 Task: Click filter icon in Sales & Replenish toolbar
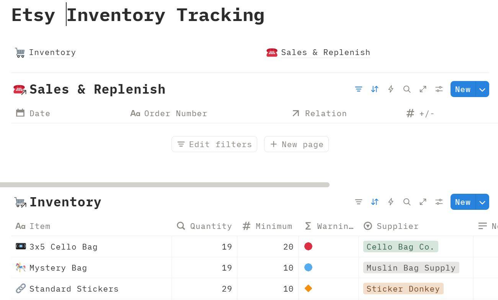pos(359,89)
